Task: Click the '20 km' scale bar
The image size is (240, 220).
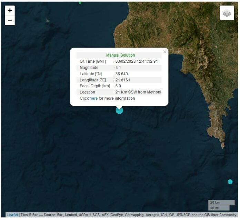Action: pyautogui.click(x=221, y=202)
